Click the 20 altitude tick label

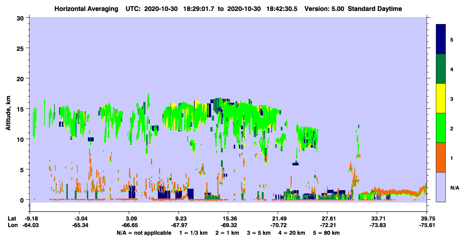21,79
